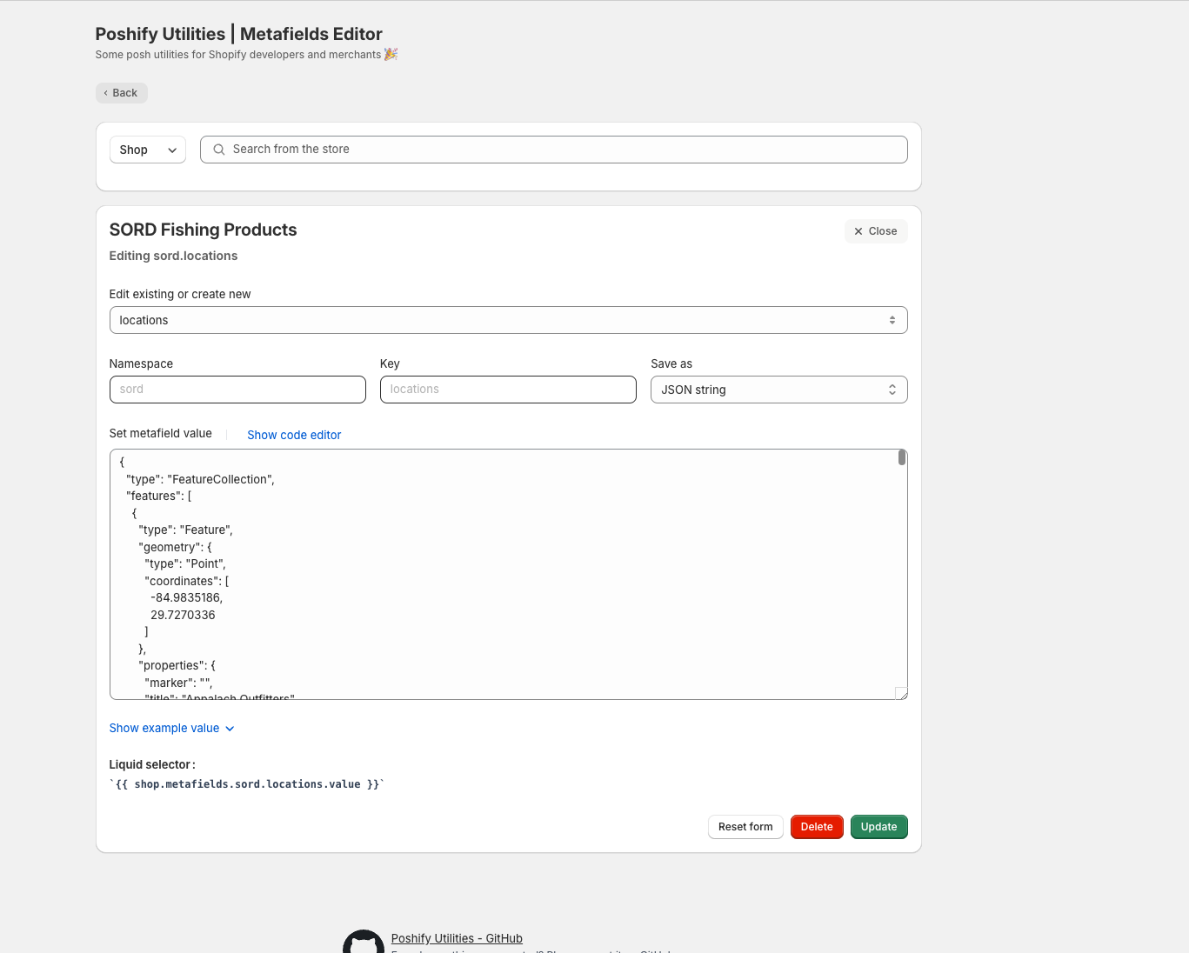
Task: Expand the 'Save as' JSON string dropdown
Action: point(778,390)
